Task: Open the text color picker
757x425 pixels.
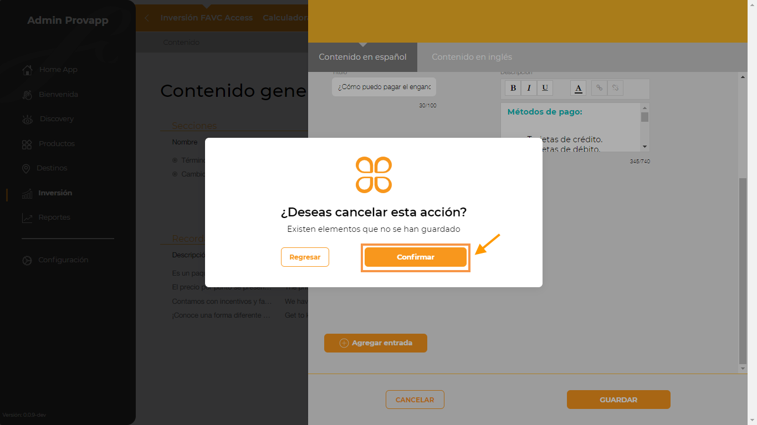Action: coord(578,88)
